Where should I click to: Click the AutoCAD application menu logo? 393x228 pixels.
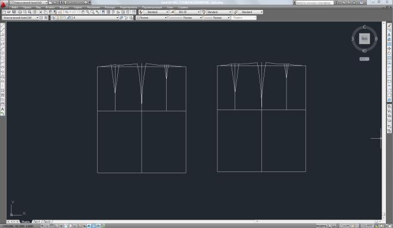pyautogui.click(x=4, y=4)
